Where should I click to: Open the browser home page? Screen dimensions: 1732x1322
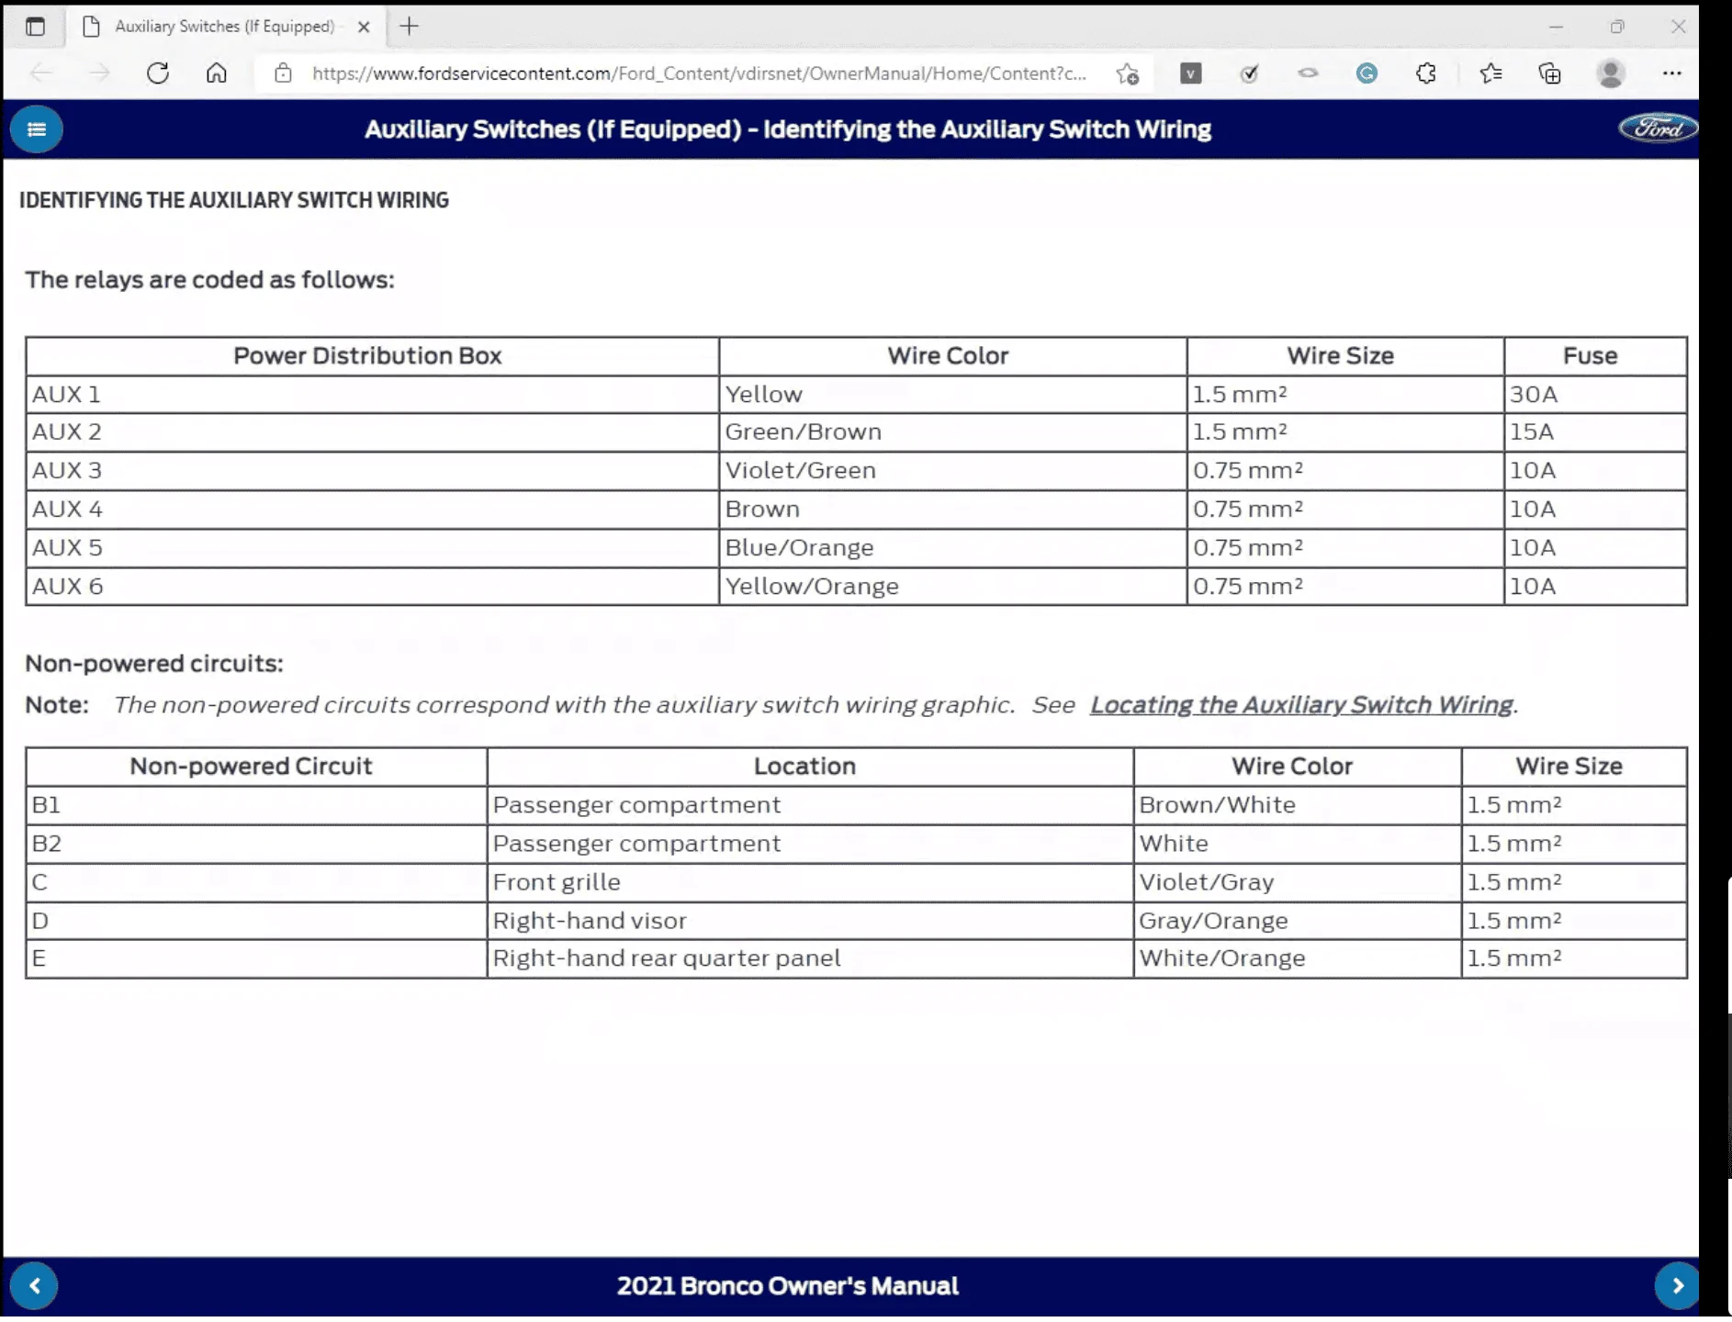[217, 73]
